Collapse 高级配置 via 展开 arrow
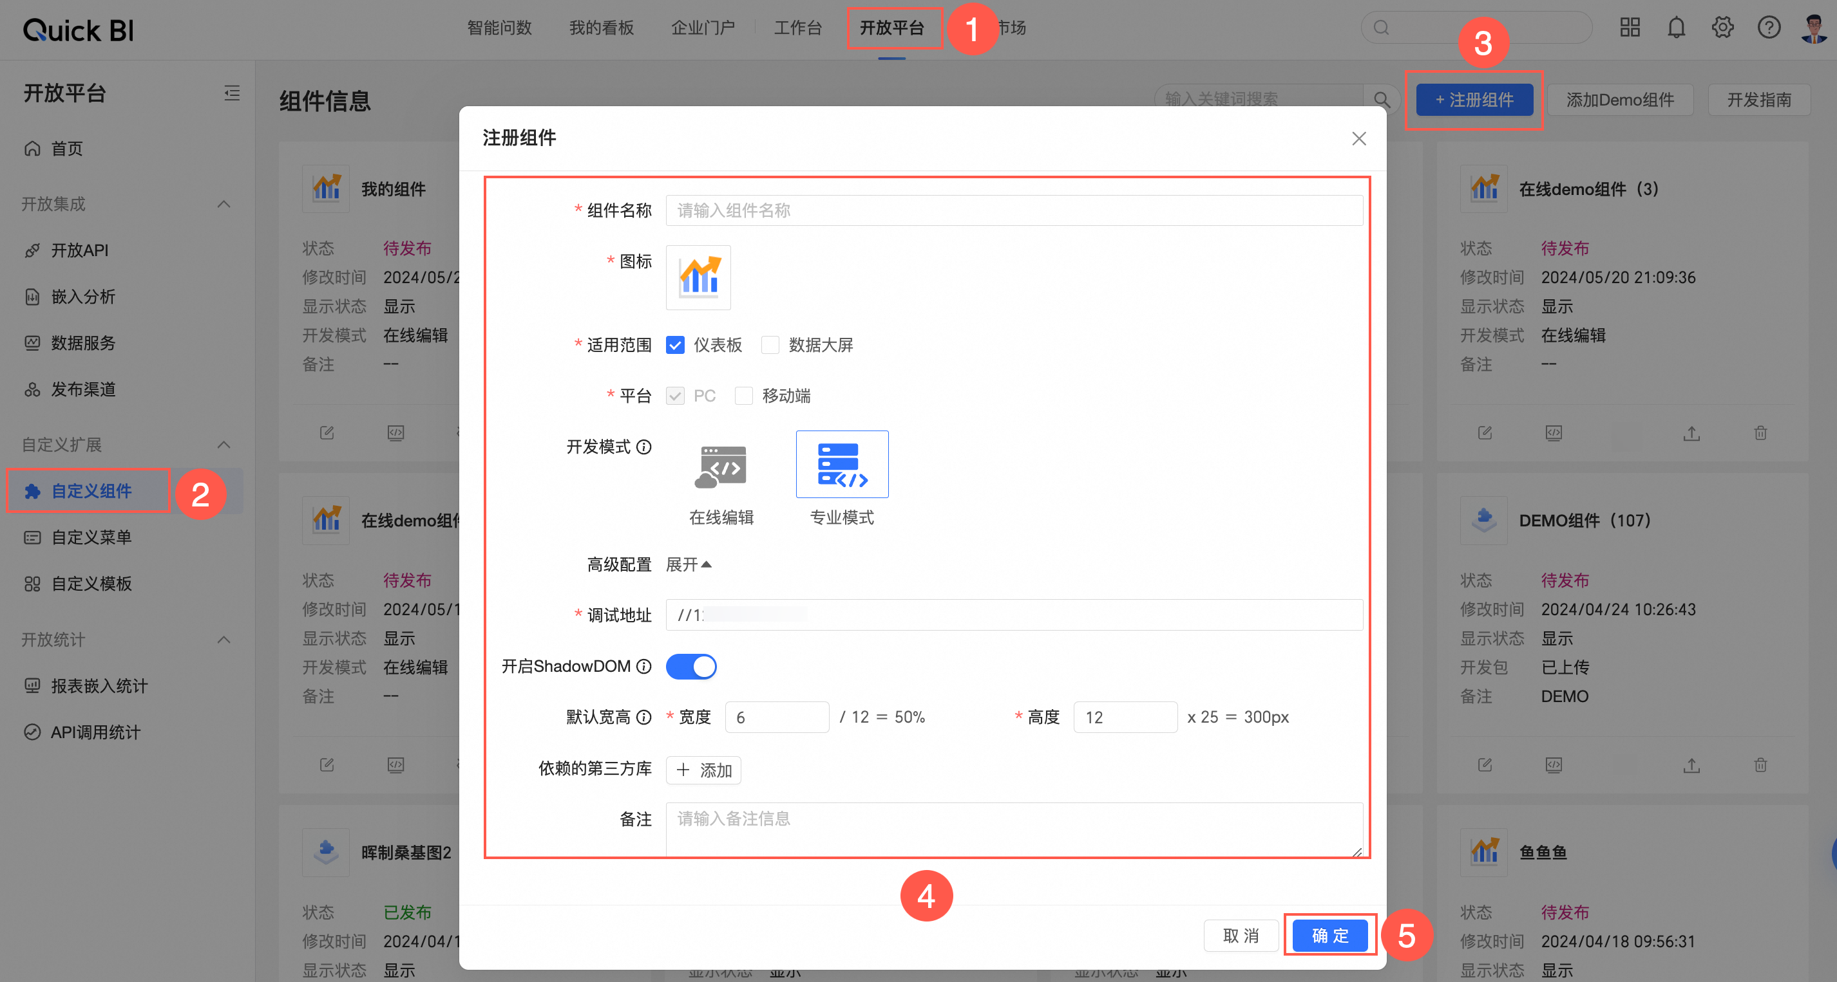 click(x=689, y=564)
